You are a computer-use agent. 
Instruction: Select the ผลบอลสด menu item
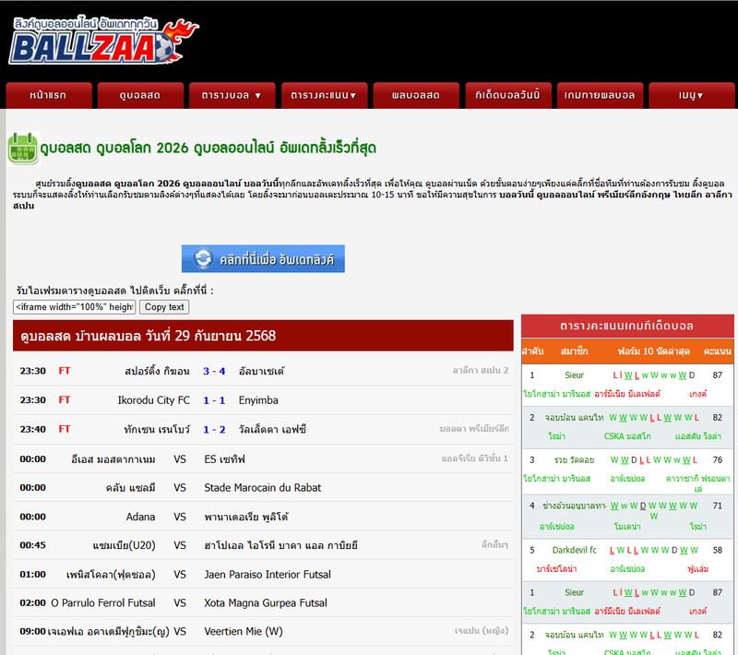[x=415, y=95]
